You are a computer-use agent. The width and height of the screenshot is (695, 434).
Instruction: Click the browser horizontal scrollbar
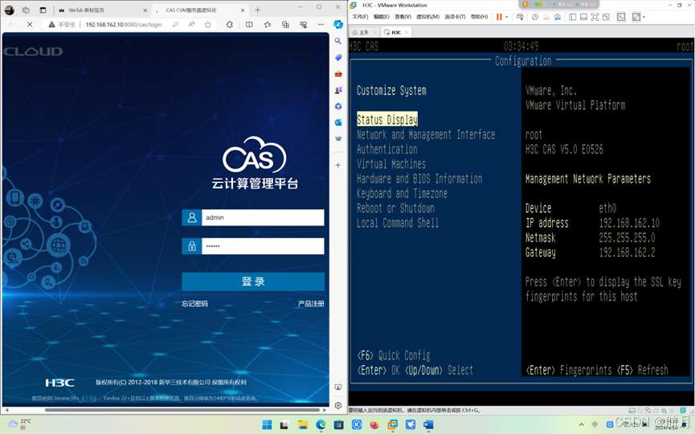pos(182,410)
